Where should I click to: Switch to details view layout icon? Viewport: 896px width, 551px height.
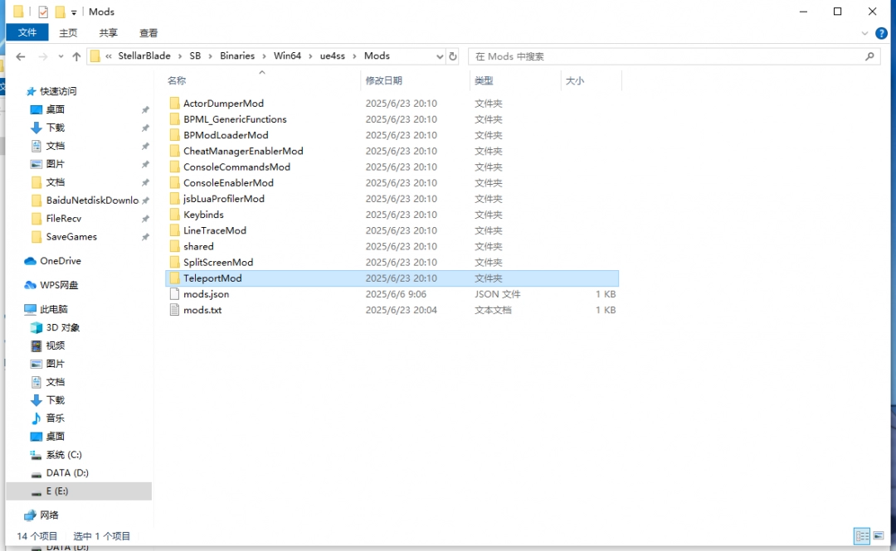coord(862,536)
